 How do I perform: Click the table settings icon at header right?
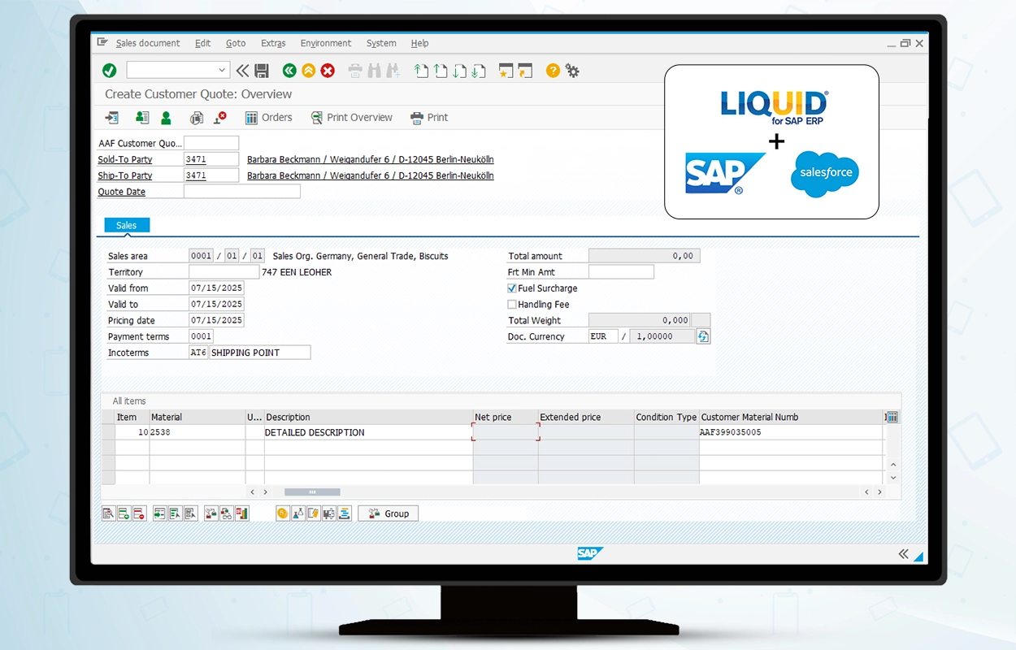(x=892, y=417)
